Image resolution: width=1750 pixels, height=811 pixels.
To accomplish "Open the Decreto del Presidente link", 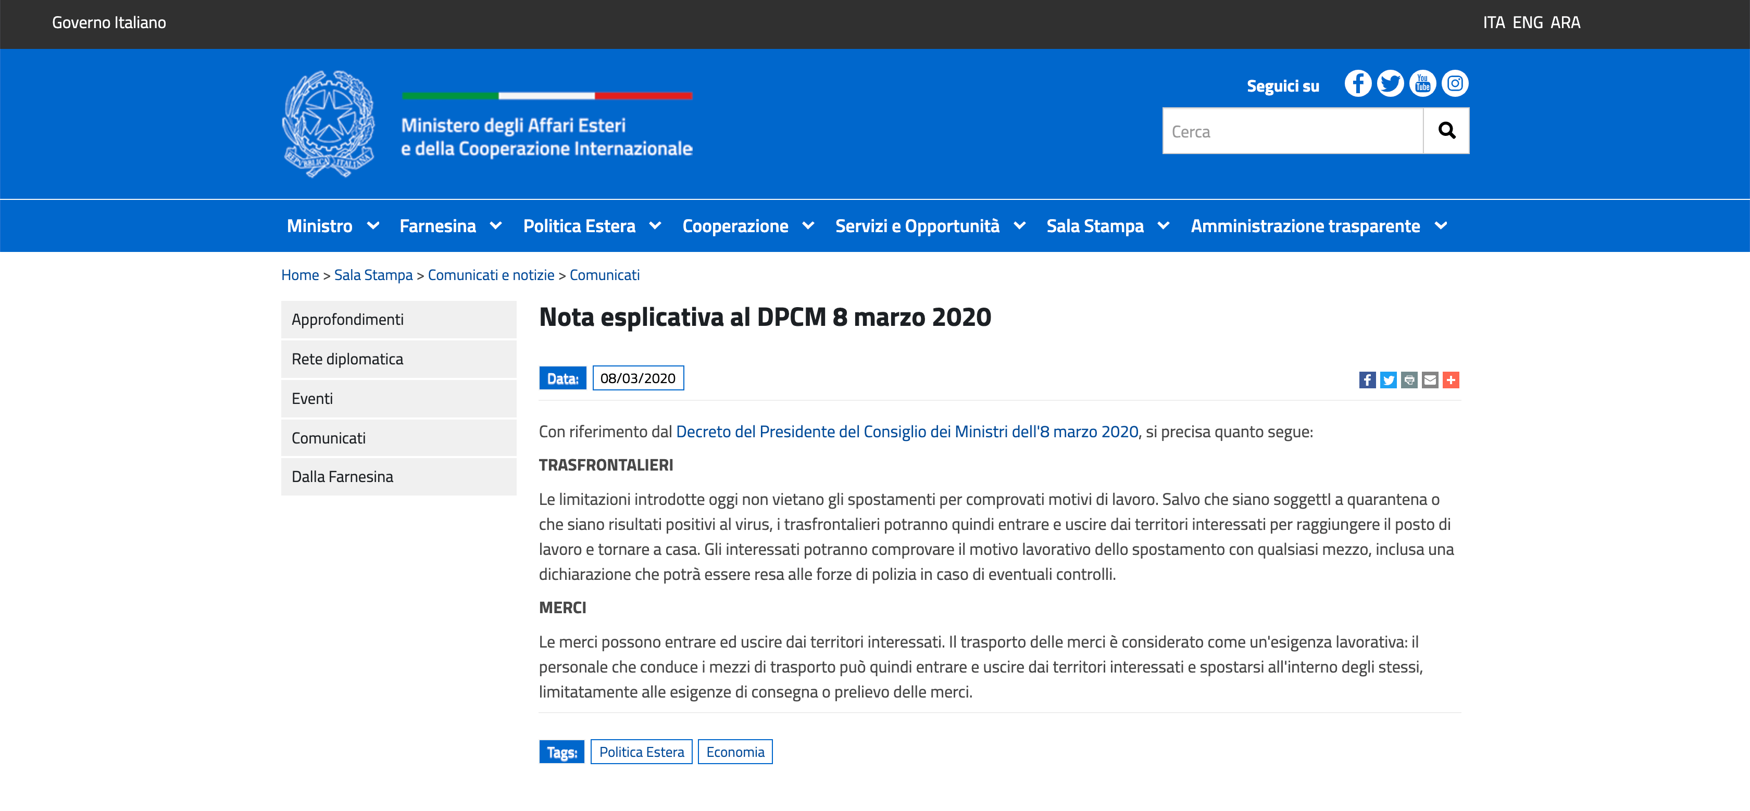I will (906, 432).
